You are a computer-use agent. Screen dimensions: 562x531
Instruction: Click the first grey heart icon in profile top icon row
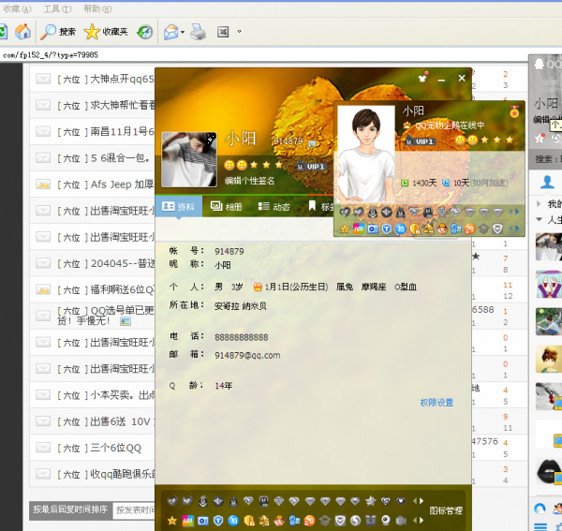tap(172, 500)
